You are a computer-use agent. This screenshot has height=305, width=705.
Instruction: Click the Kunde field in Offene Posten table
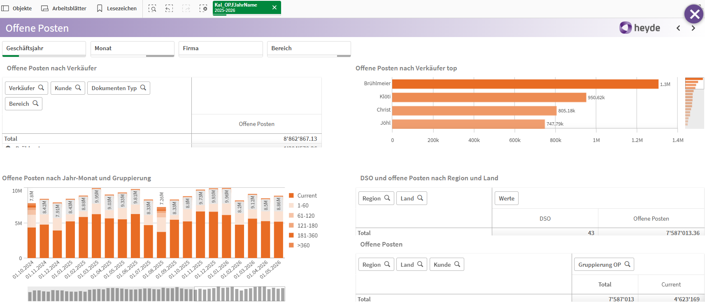pyautogui.click(x=447, y=265)
